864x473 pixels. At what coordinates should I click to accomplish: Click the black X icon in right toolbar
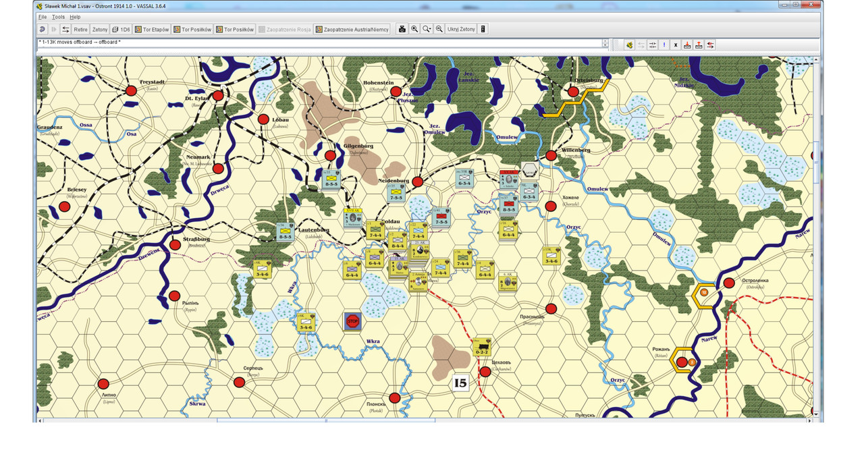pyautogui.click(x=676, y=45)
